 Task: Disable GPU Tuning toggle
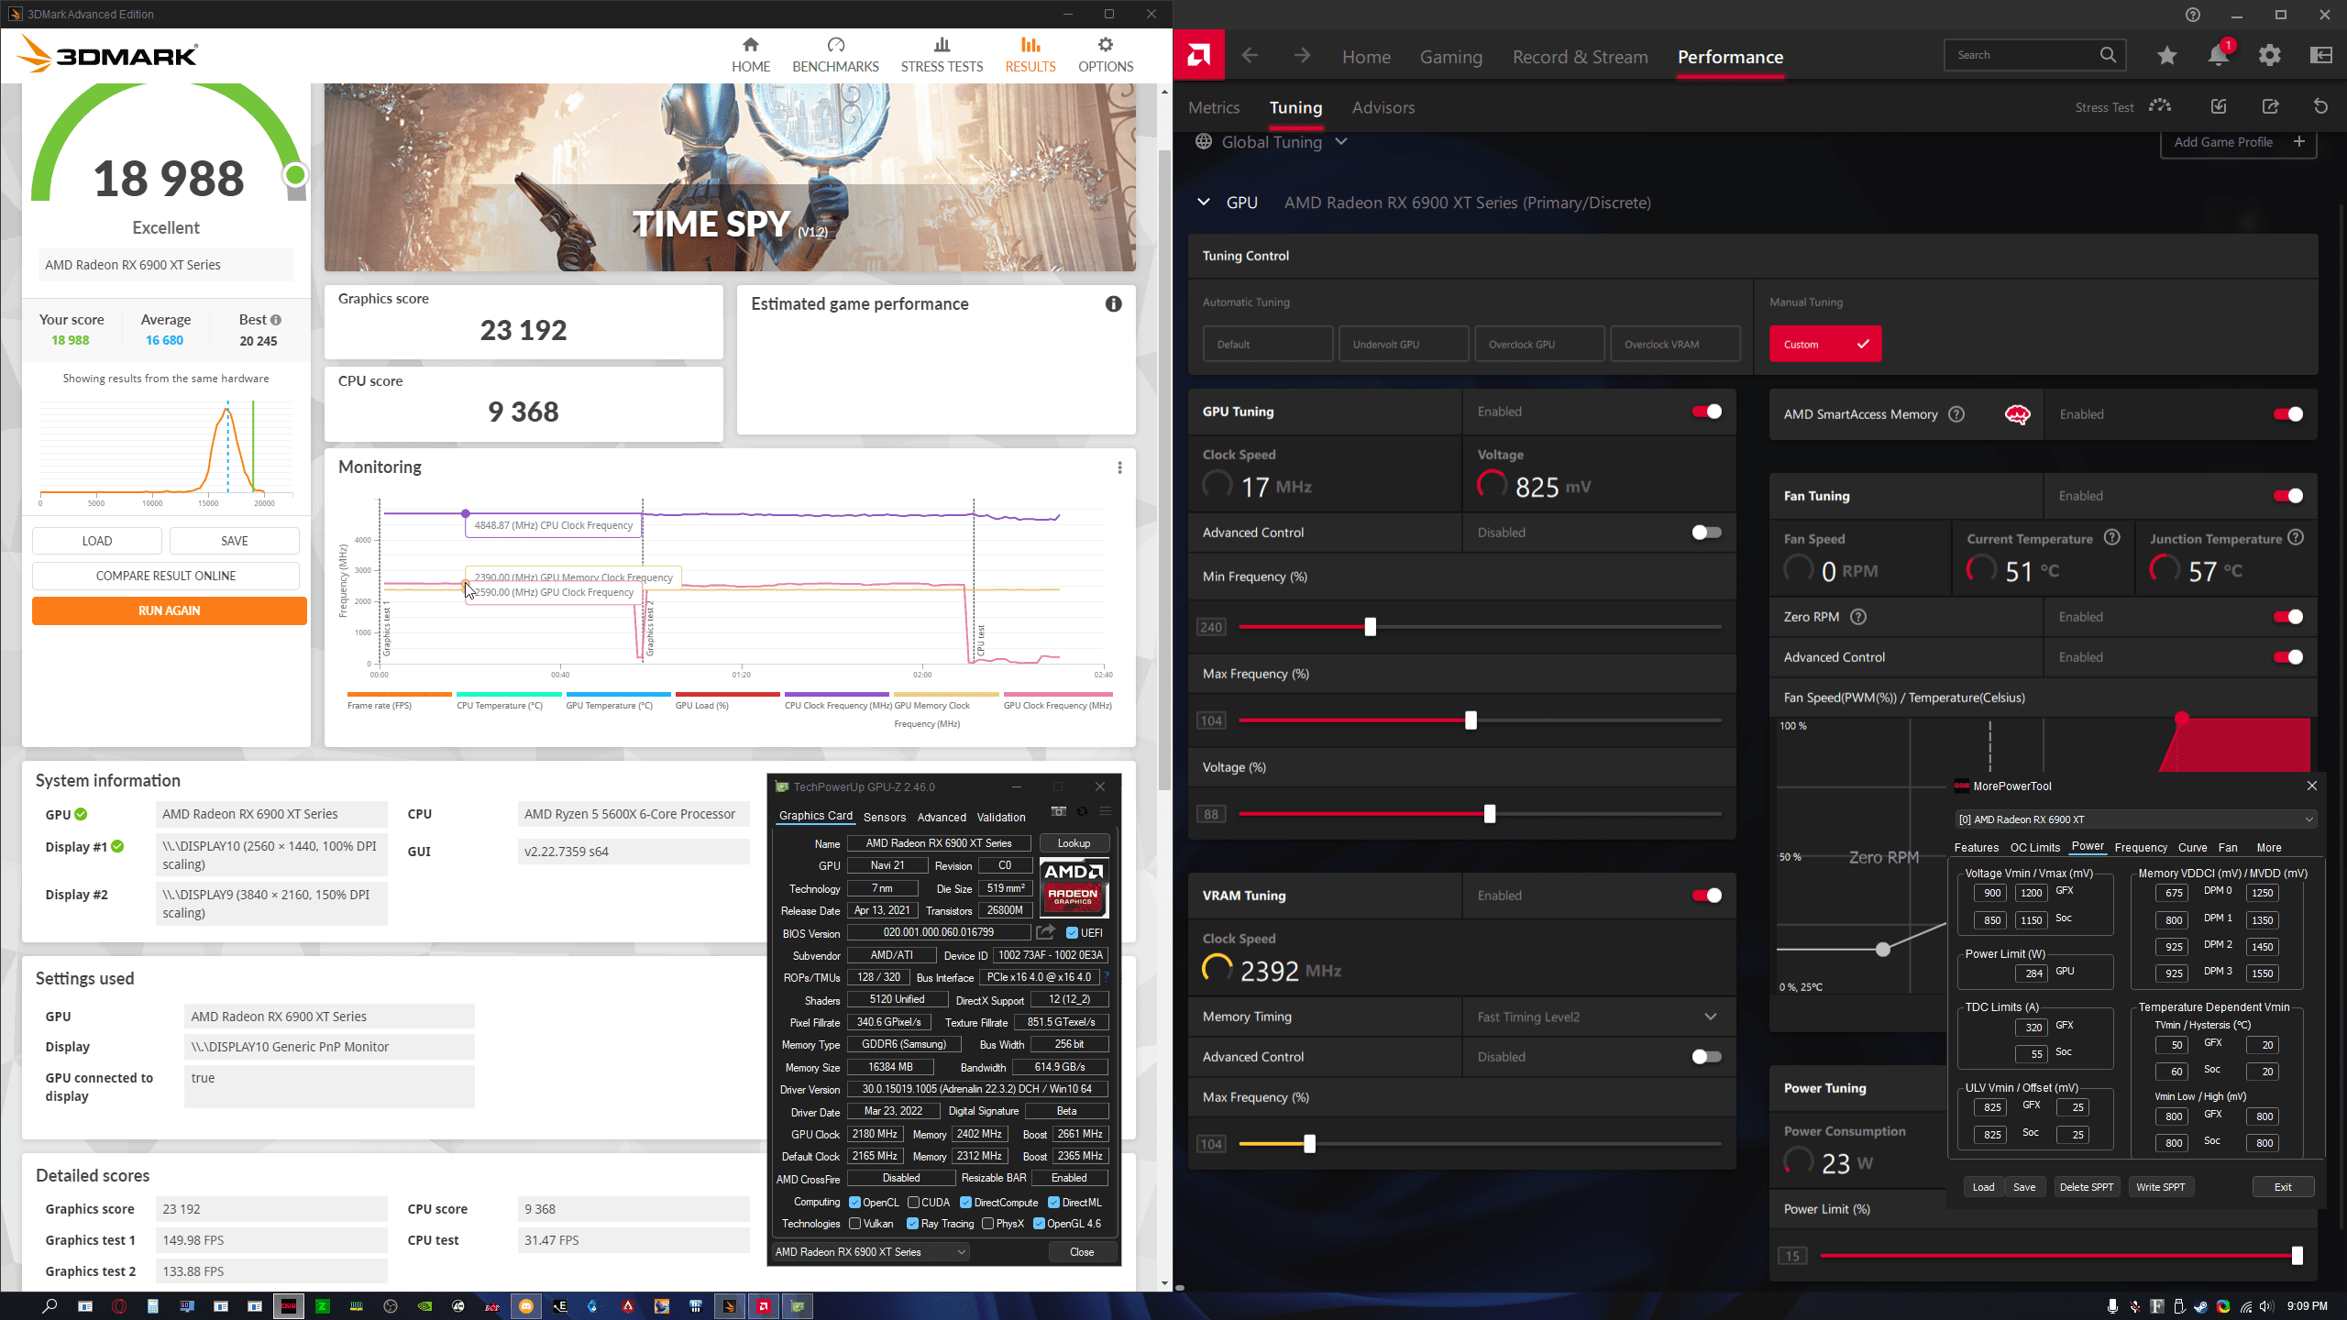pyautogui.click(x=1706, y=412)
